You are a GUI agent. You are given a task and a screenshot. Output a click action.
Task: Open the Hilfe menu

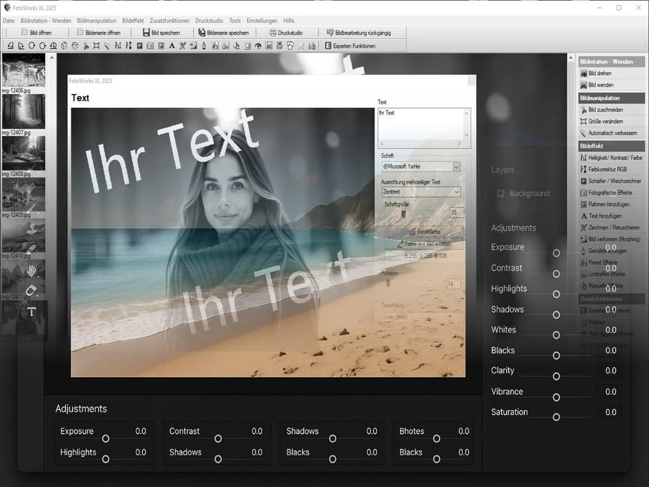[x=289, y=21]
